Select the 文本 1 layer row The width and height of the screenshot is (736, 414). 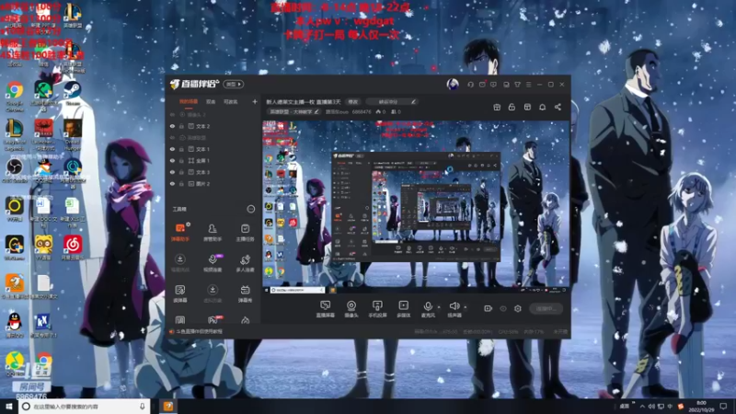click(x=213, y=149)
